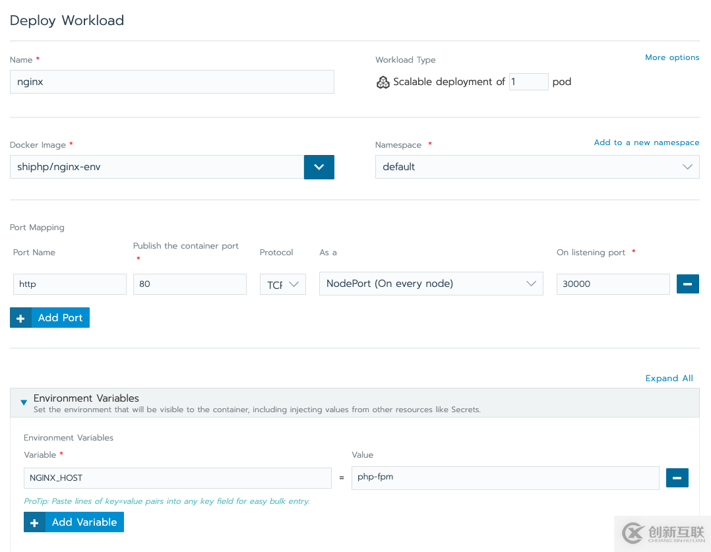
Task: Click Add to a new namespace
Action: tap(646, 142)
